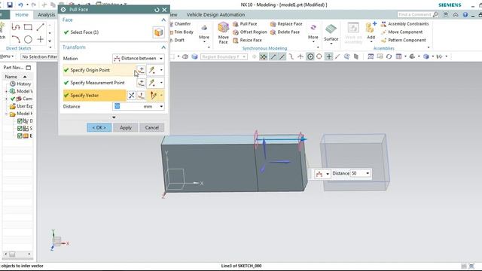Select the Rectangle sketch tool
This screenshot has height=271, width=482.
coord(28,27)
